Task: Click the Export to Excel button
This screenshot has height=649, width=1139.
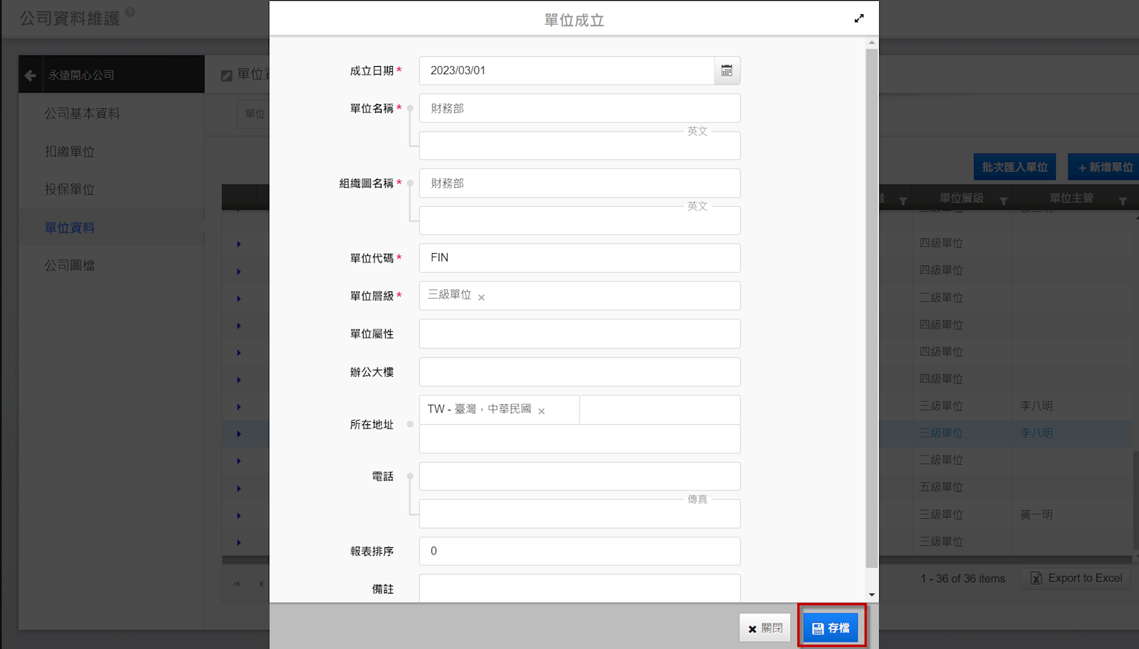Action: point(1076,578)
